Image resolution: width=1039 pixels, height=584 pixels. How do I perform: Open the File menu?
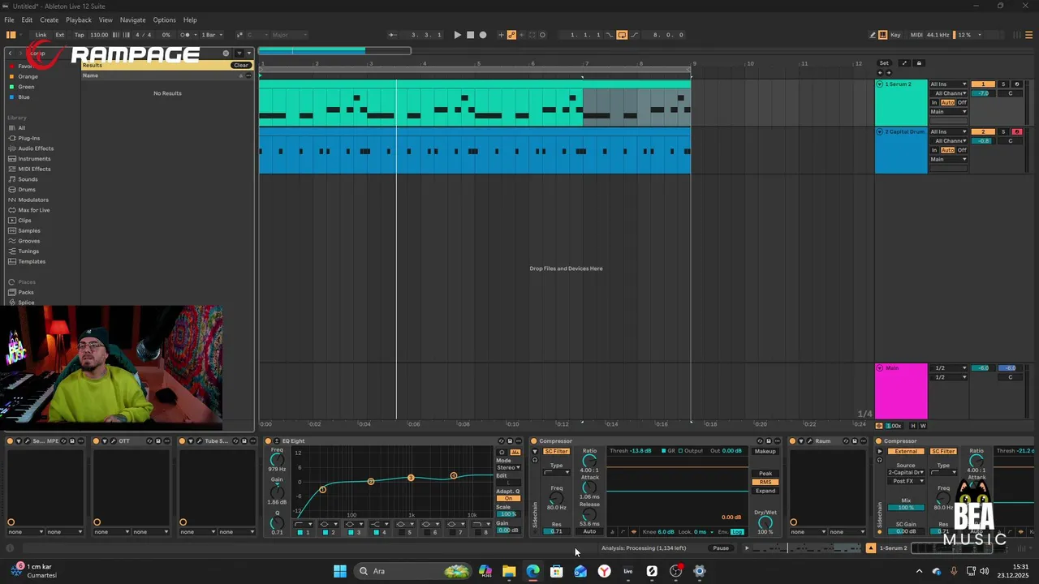(x=7, y=19)
